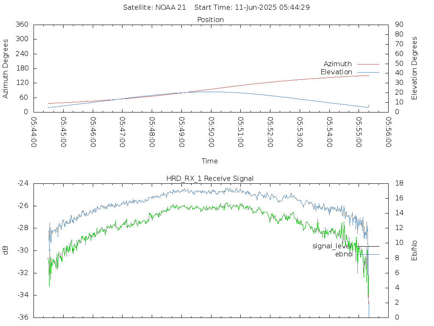Click the 300 azimuth axis value
The width and height of the screenshot is (434, 326).
pyautogui.click(x=22, y=39)
